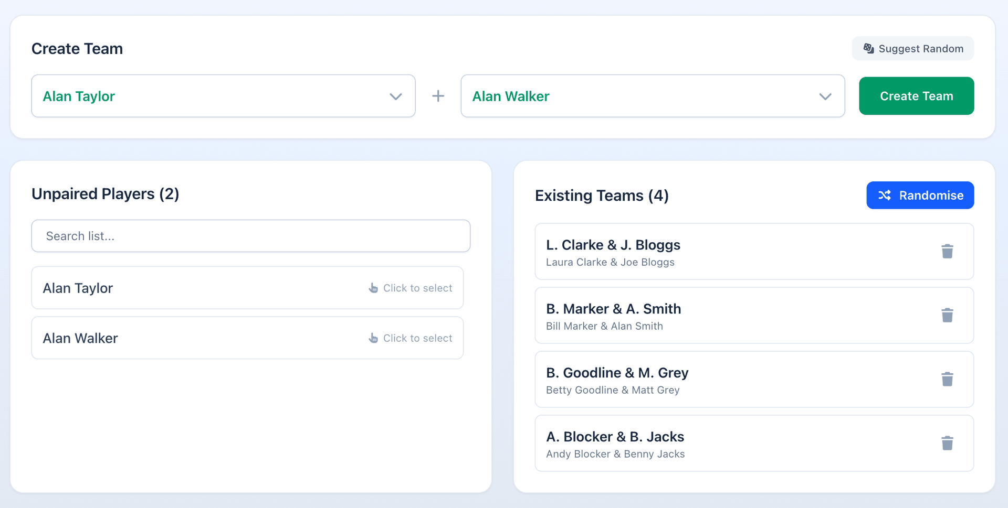Click the green Create Team button
This screenshot has width=1008, height=508.
coord(916,96)
